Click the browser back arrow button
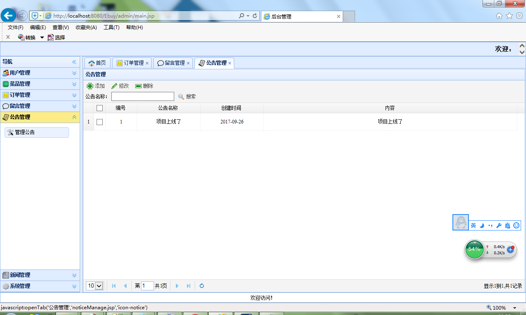526x315 pixels. (8, 16)
